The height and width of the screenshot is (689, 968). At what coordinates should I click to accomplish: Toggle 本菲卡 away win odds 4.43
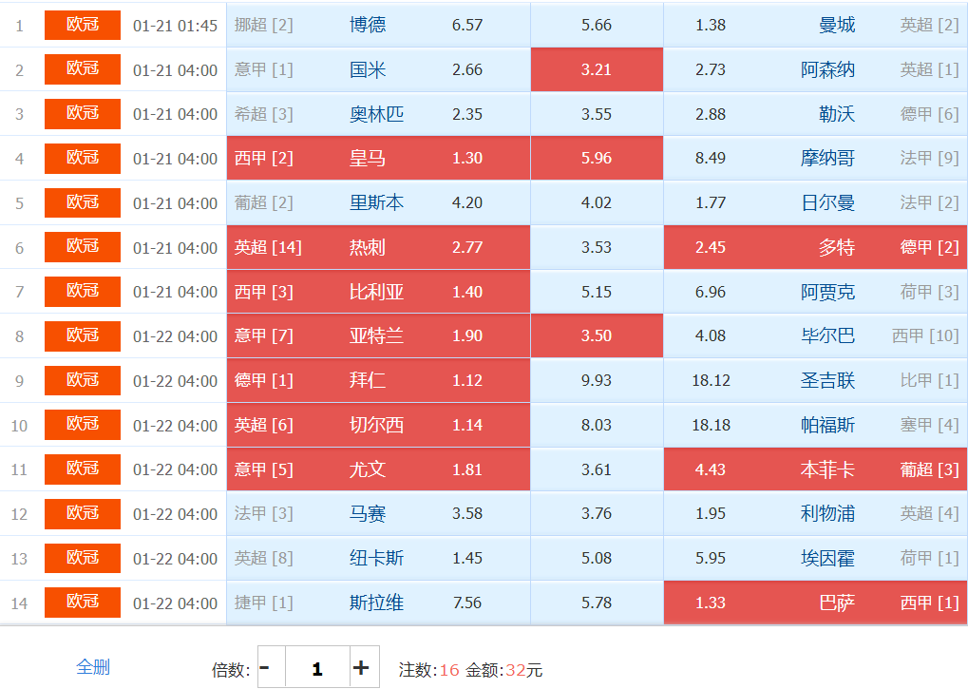tap(814, 469)
